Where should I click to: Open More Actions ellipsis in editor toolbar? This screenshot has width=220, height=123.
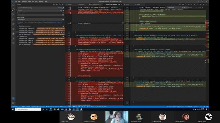click(207, 4)
